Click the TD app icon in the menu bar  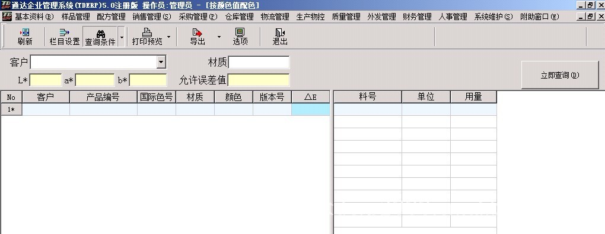pyautogui.click(x=7, y=17)
